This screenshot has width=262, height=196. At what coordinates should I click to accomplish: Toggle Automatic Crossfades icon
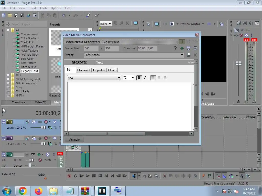tap(224, 176)
